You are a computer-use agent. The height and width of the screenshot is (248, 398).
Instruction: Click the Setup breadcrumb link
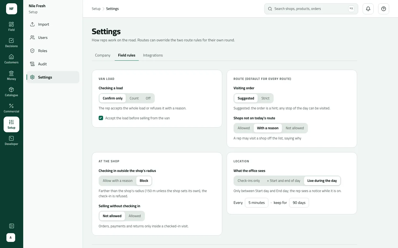tap(96, 9)
